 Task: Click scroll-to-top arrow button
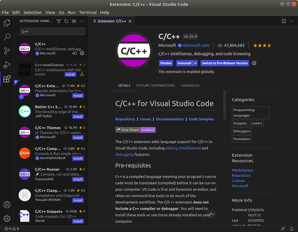(x=211, y=214)
